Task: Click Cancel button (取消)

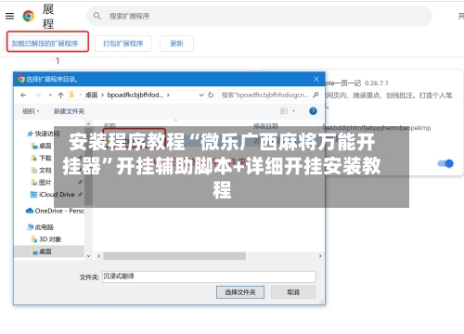Action: click(x=293, y=292)
